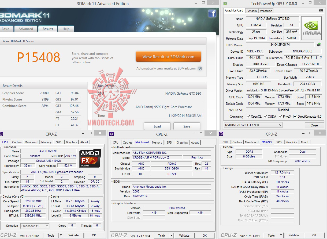Open the Facebook share icon in 3DMark
Viewport: 327px width, 239px height.
point(212,13)
